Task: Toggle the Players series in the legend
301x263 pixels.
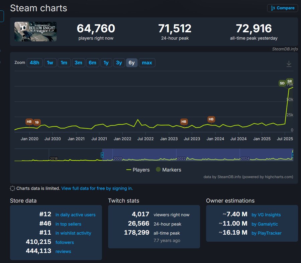Action: (138, 170)
